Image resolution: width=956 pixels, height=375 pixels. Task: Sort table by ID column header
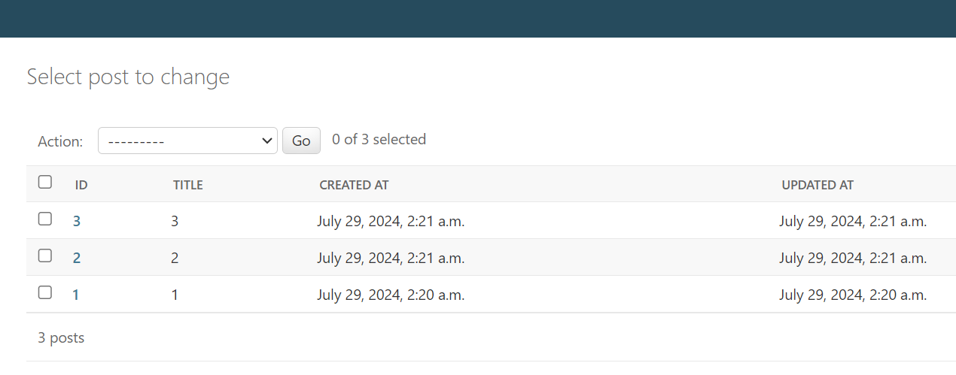click(81, 185)
